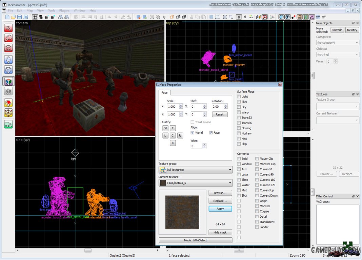Viewport: 362px width, 260px height.
Task: Open the Texture group (All Textures) dropdown
Action: [196, 170]
